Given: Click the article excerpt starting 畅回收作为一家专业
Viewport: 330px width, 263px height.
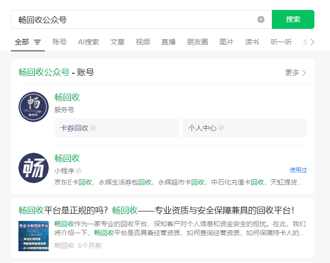Looking at the screenshot, I should (180, 228).
